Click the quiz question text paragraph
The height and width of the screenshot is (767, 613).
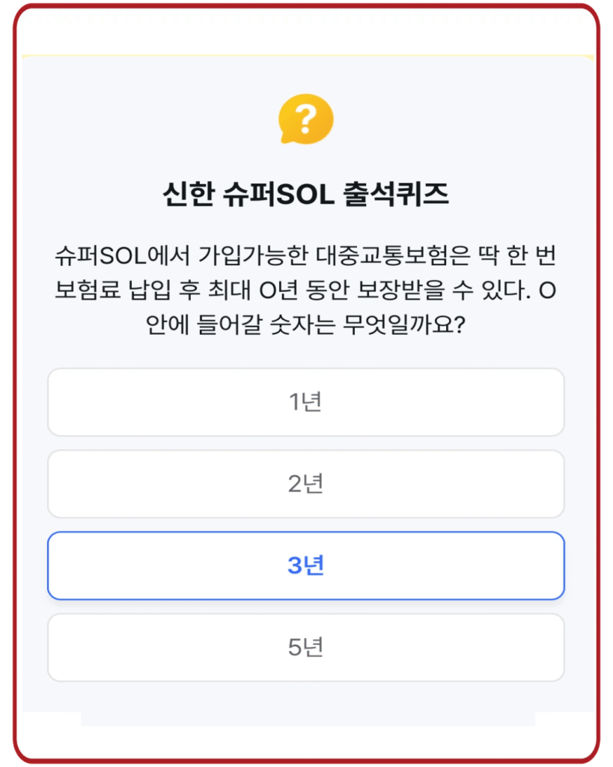[305, 287]
